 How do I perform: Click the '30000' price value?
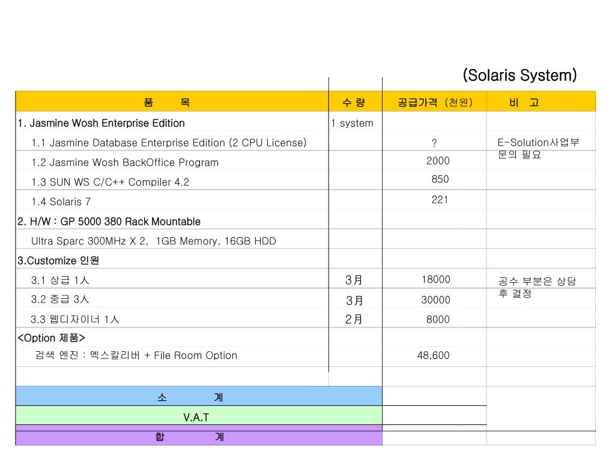436,300
